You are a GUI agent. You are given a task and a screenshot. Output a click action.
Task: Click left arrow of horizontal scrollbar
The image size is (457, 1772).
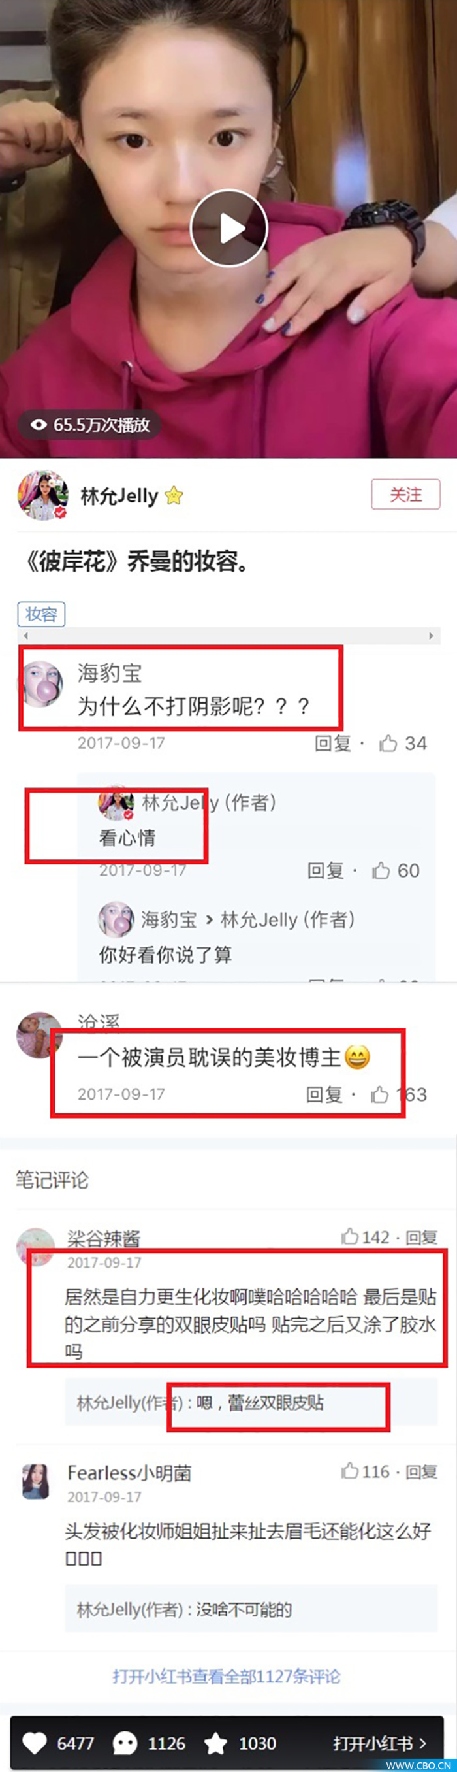click(x=26, y=636)
